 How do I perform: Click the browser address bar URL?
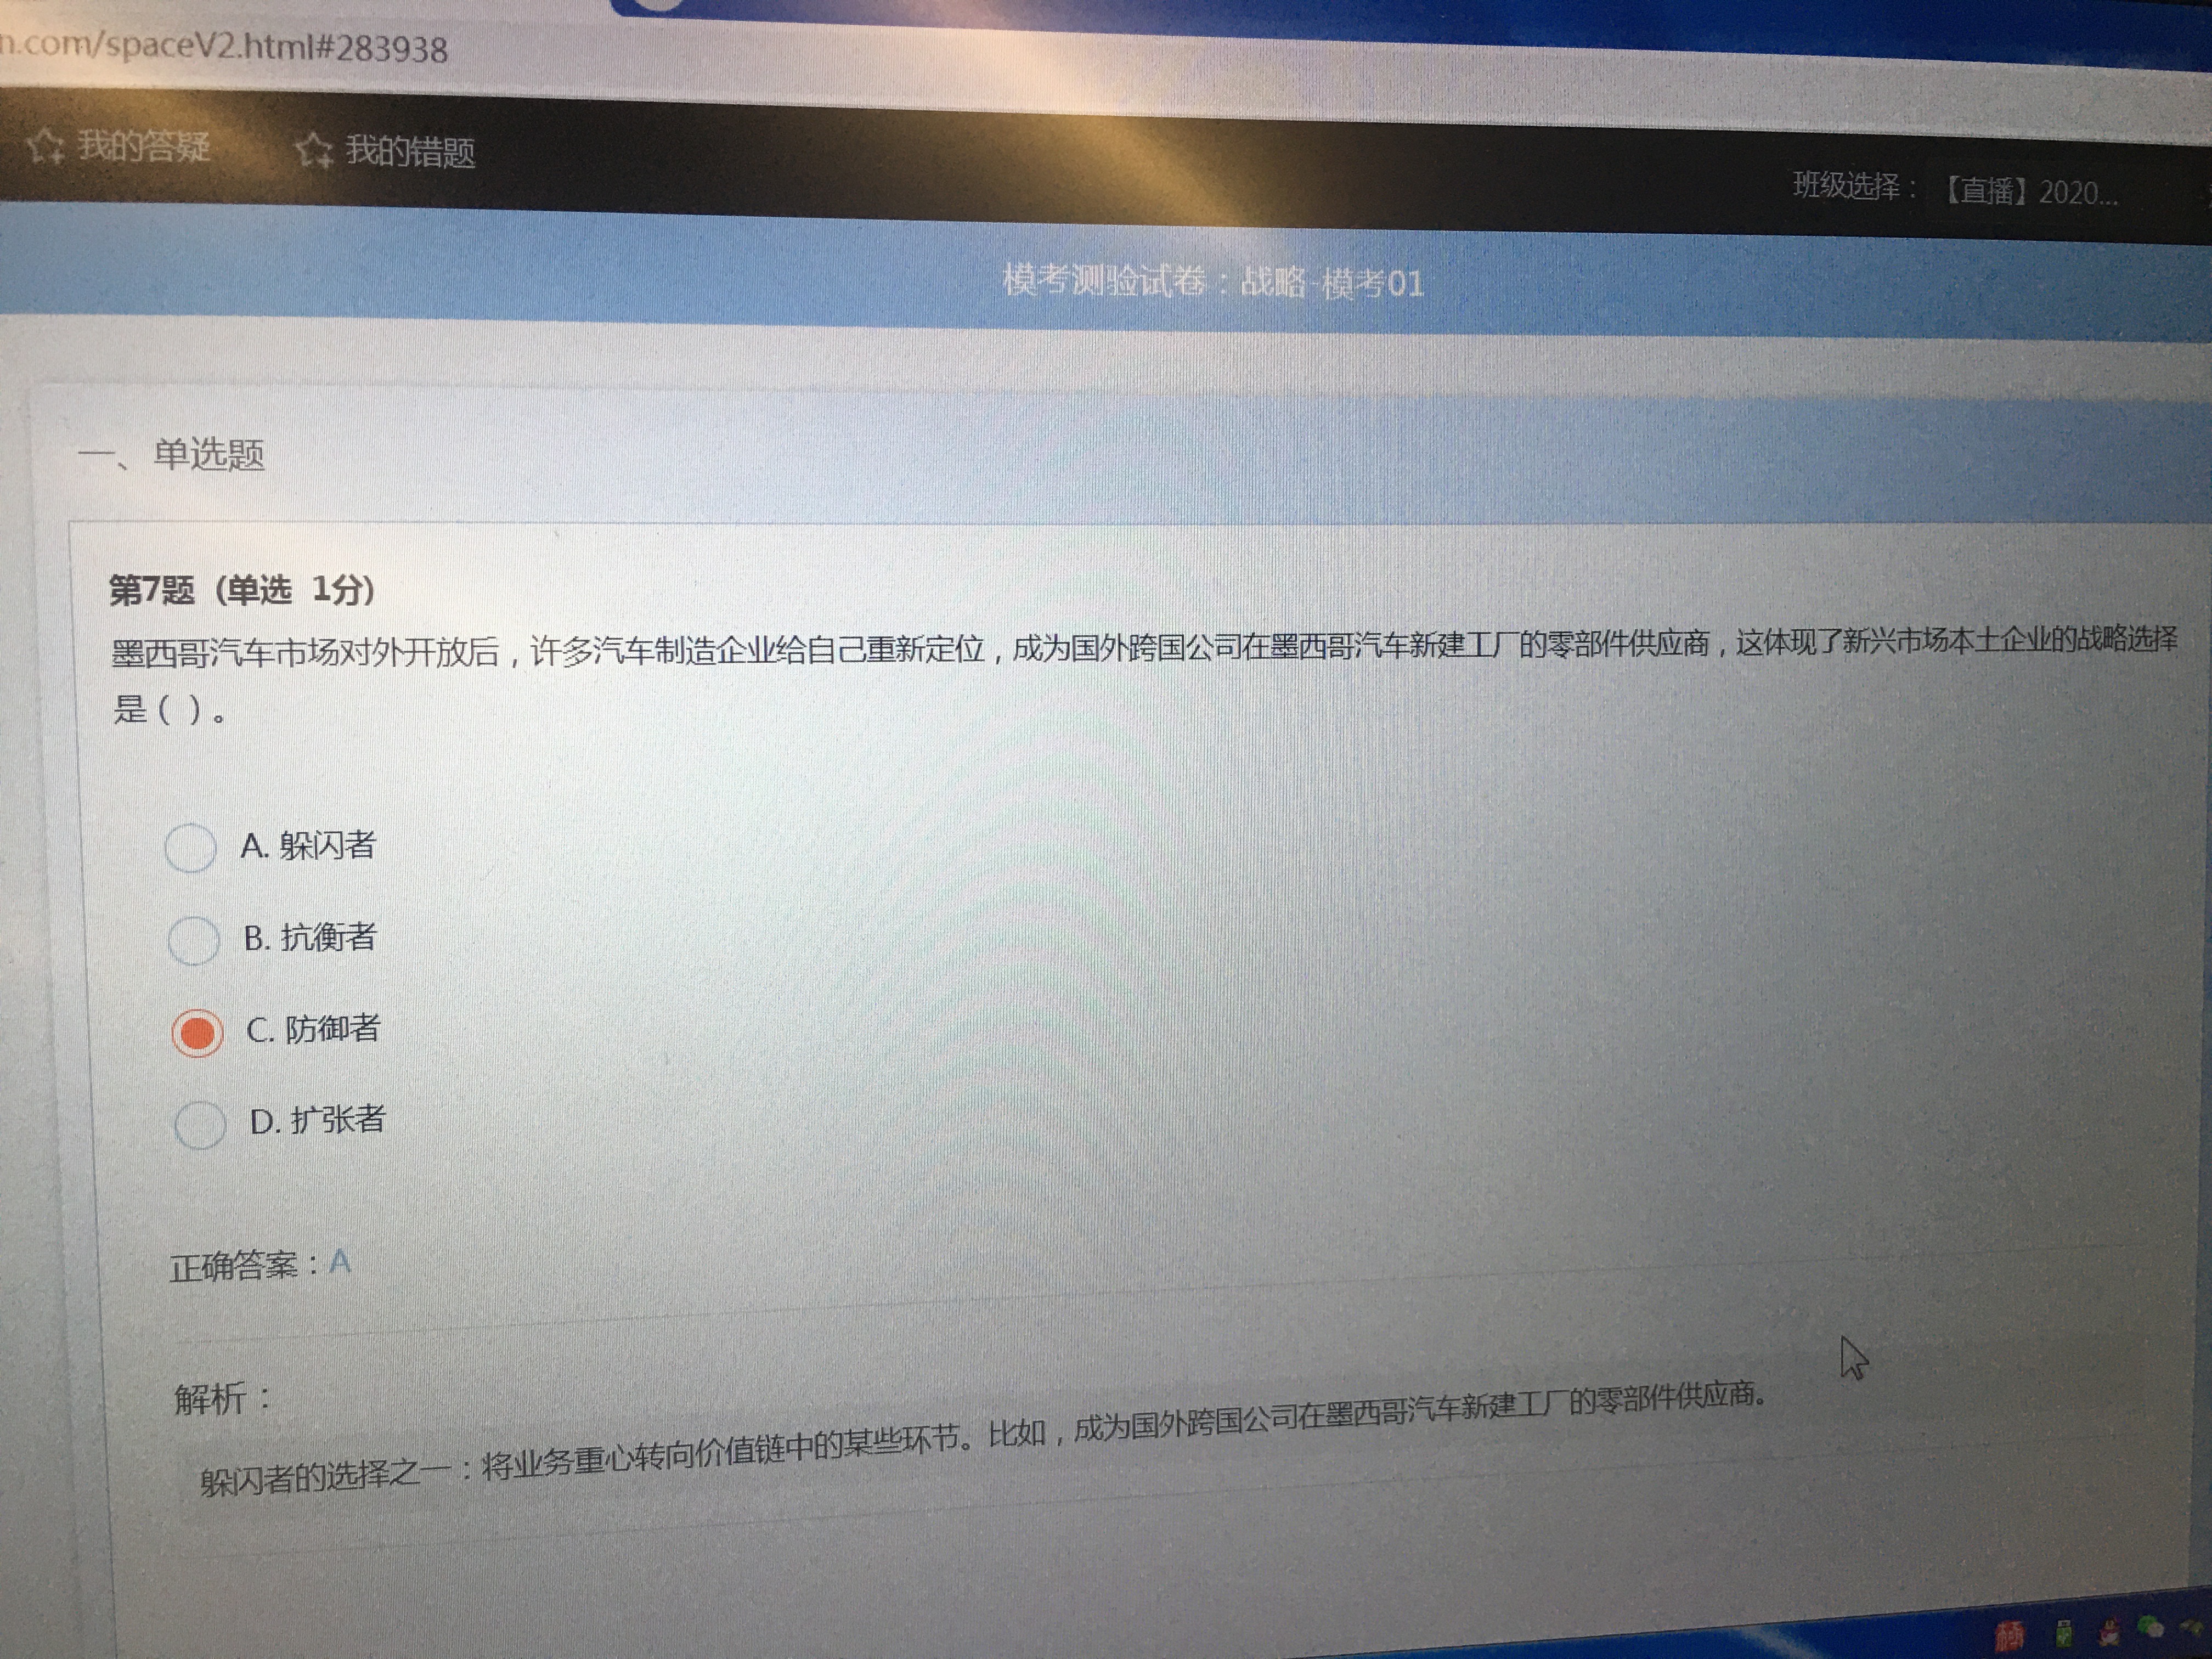(224, 47)
